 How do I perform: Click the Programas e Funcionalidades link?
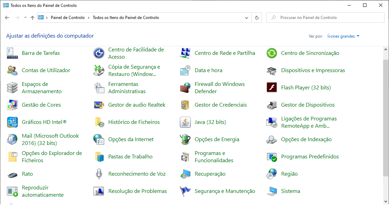click(x=214, y=157)
